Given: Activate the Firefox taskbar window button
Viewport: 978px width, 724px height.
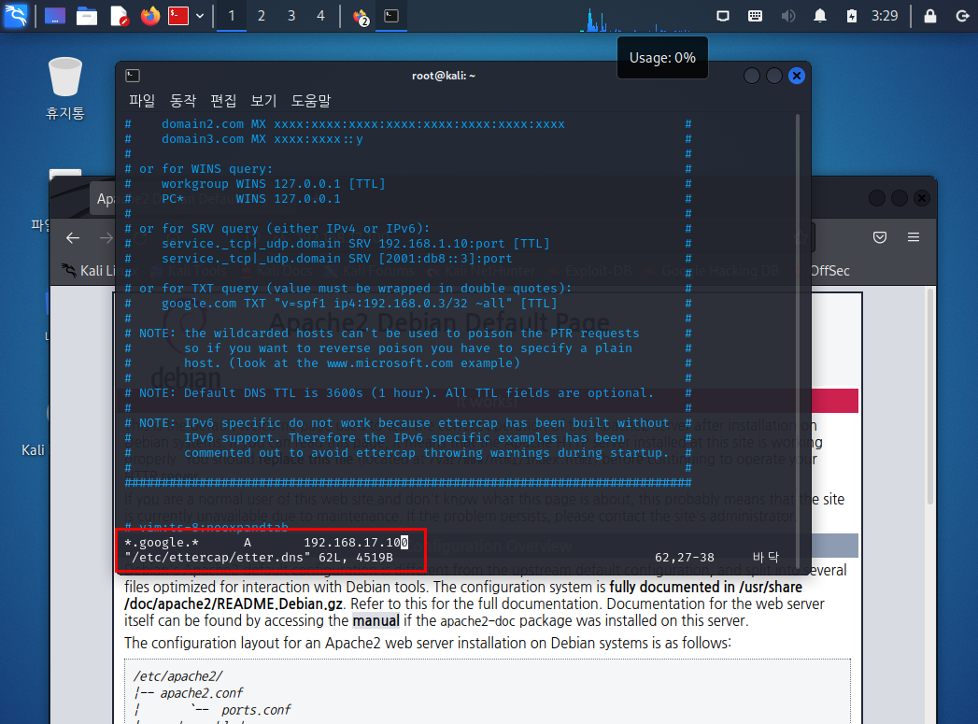Looking at the screenshot, I should pos(361,16).
